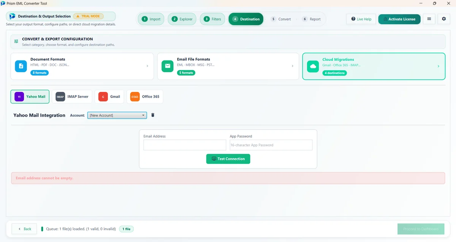Open the hamburger menu icon
Screen dimensions: 456x242
[x=429, y=19]
